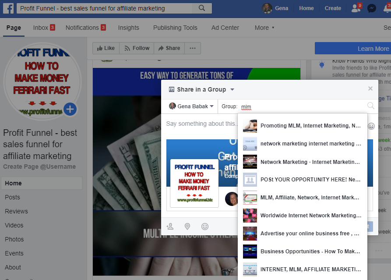The height and width of the screenshot is (280, 391).
Task: Click the group search magnifier icon
Action: (371, 106)
